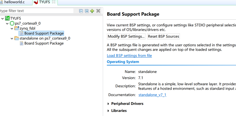Click the version value 7.1
The image size is (236, 116).
tap(141, 78)
